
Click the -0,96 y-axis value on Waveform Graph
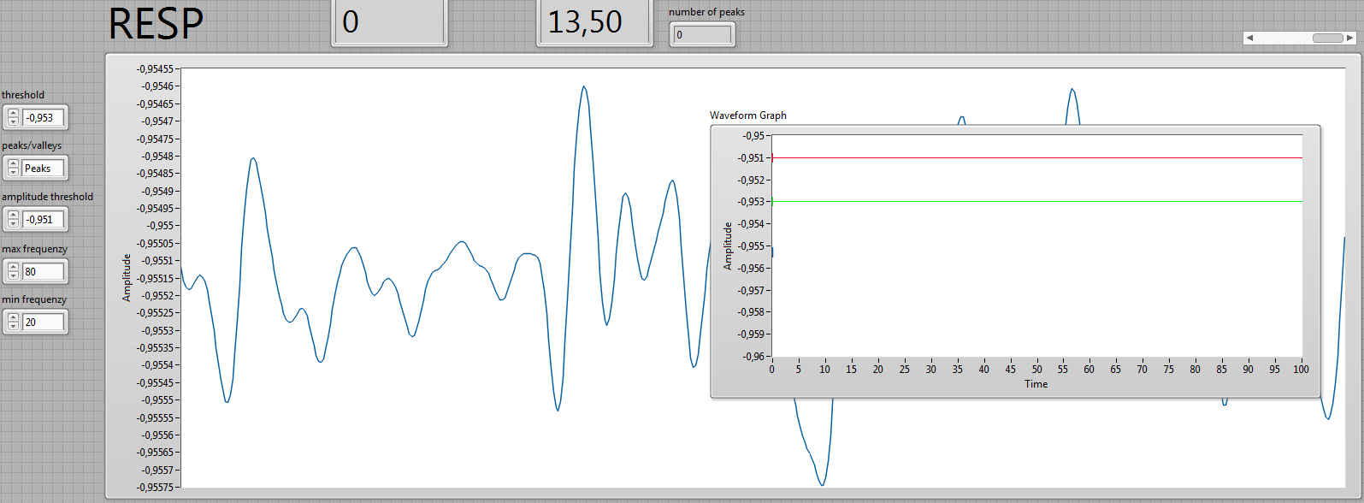tap(753, 357)
